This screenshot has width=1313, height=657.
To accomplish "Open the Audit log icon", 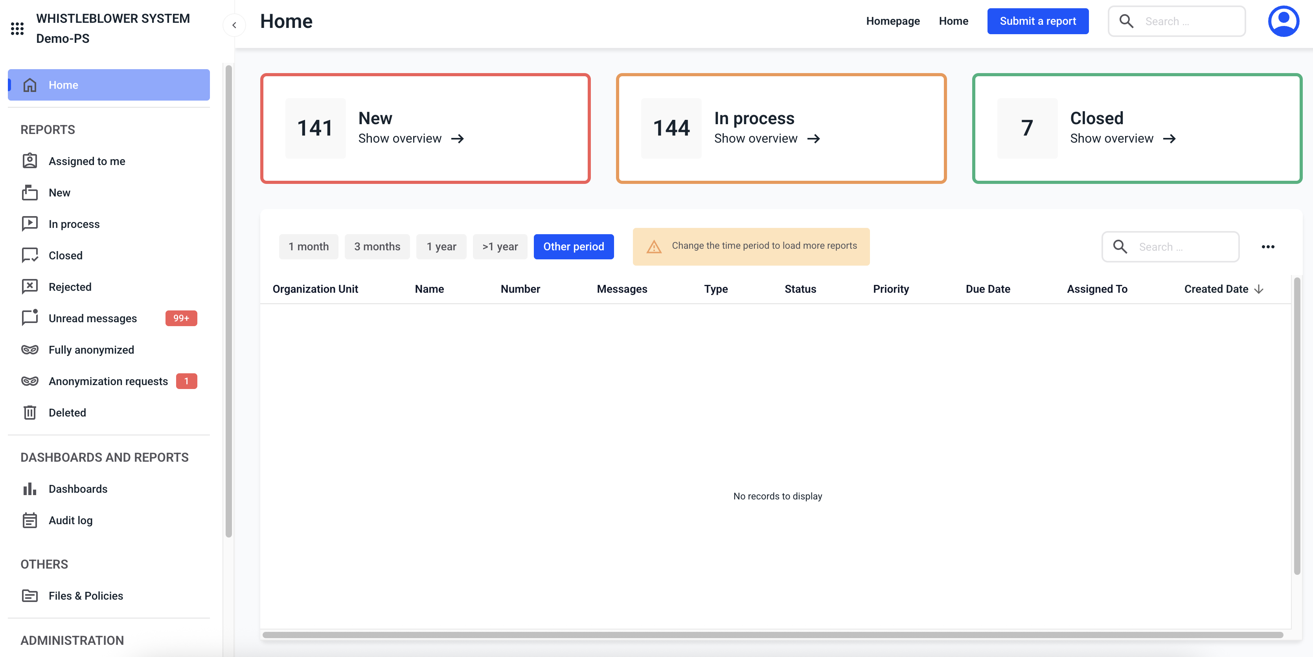I will (29, 521).
